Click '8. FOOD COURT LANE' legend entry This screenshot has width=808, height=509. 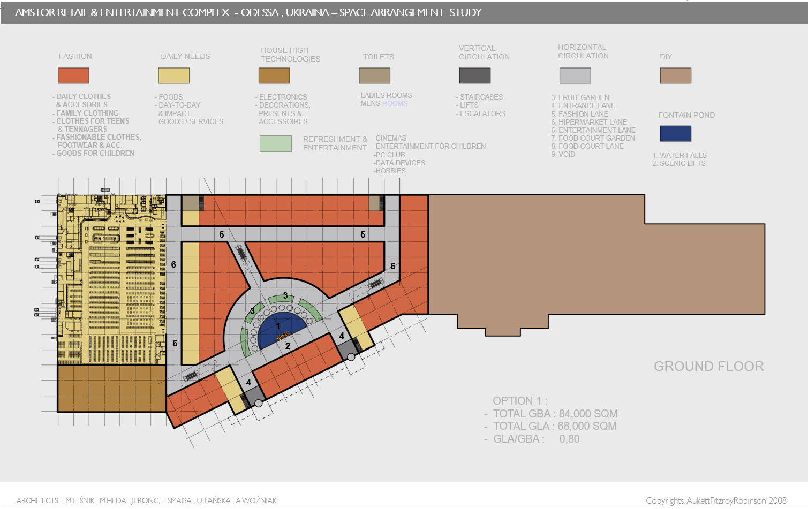(x=587, y=146)
